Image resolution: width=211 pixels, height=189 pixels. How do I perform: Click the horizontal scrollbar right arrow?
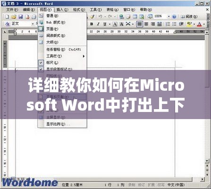(203, 179)
